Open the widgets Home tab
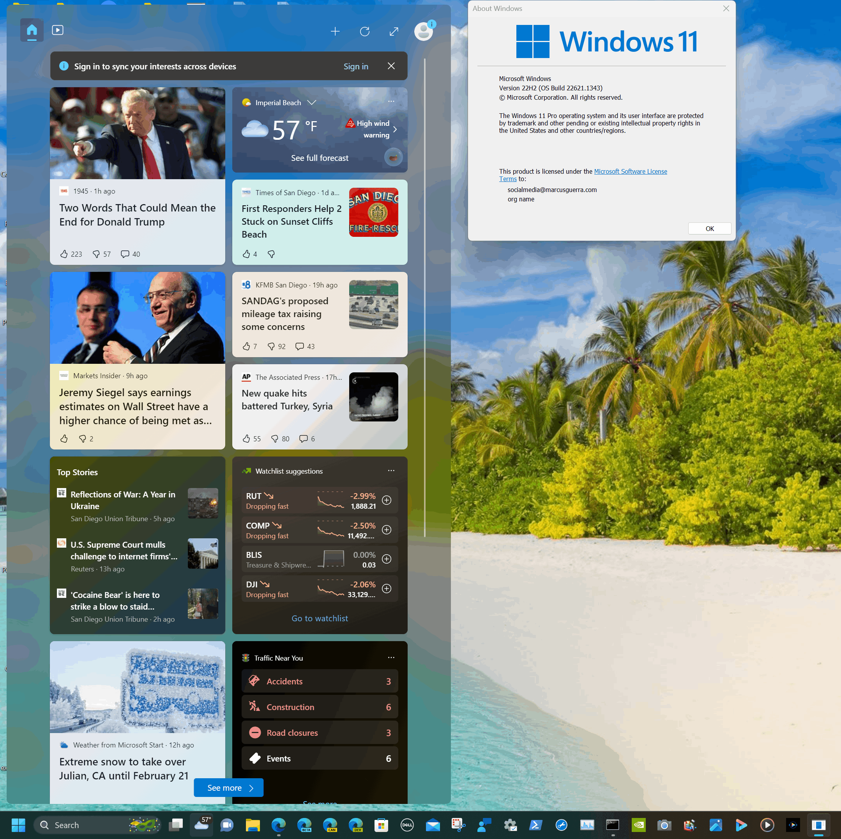 32,30
